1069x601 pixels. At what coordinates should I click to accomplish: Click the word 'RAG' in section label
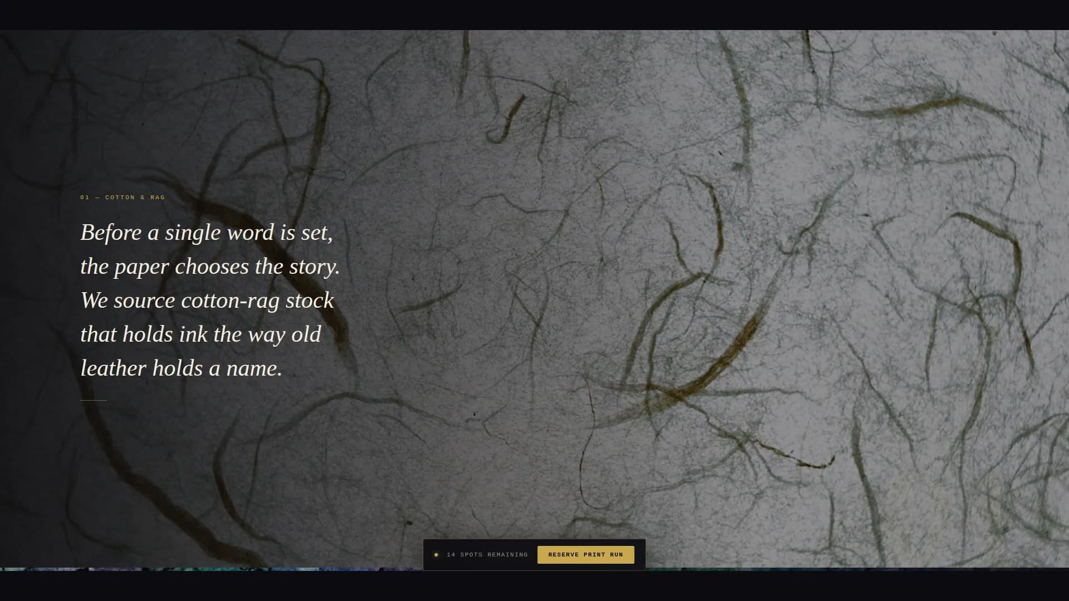click(x=158, y=198)
